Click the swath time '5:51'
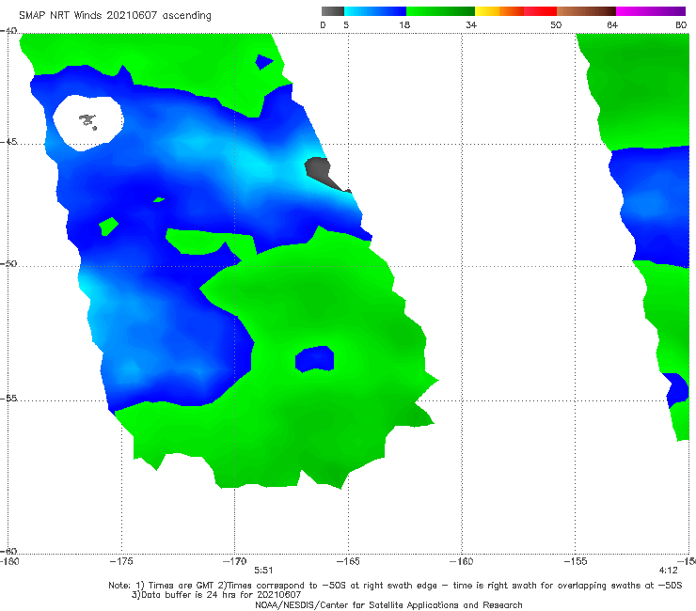 [x=263, y=571]
